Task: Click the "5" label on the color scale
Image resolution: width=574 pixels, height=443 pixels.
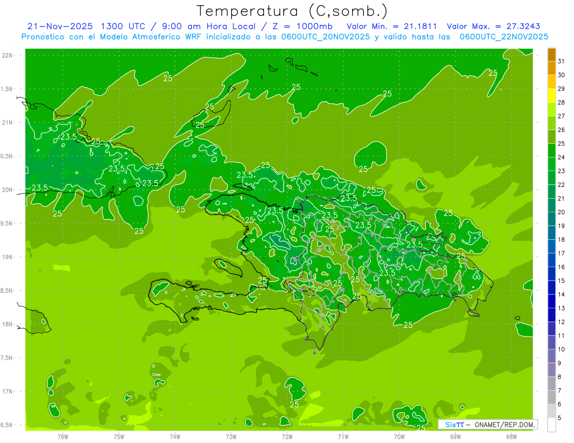Action: (x=559, y=418)
